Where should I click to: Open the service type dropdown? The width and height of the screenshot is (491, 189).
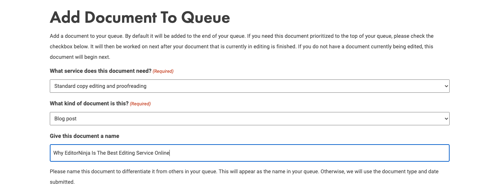point(249,86)
